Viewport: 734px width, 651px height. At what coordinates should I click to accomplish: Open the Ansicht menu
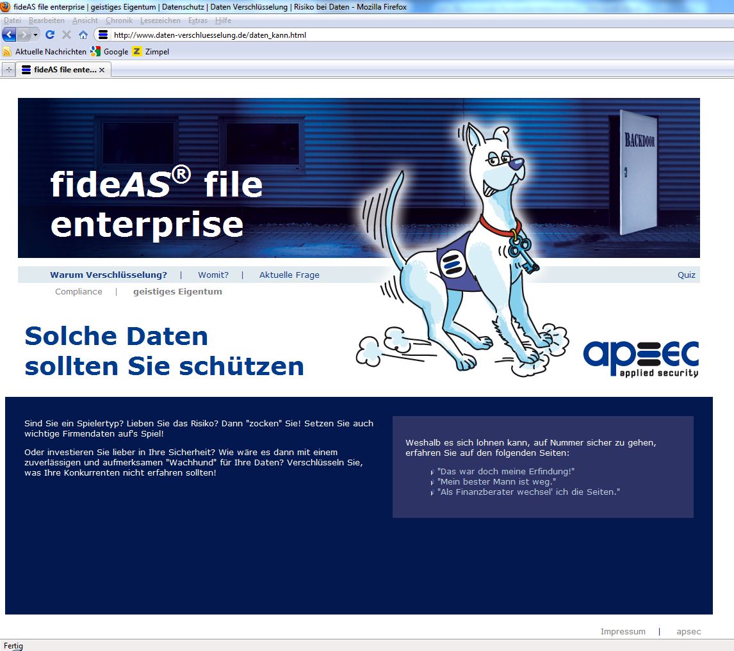pyautogui.click(x=85, y=20)
